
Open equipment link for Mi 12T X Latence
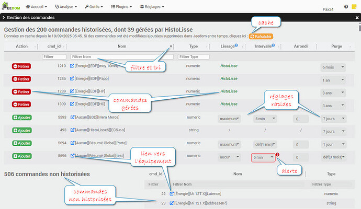coord(172,194)
